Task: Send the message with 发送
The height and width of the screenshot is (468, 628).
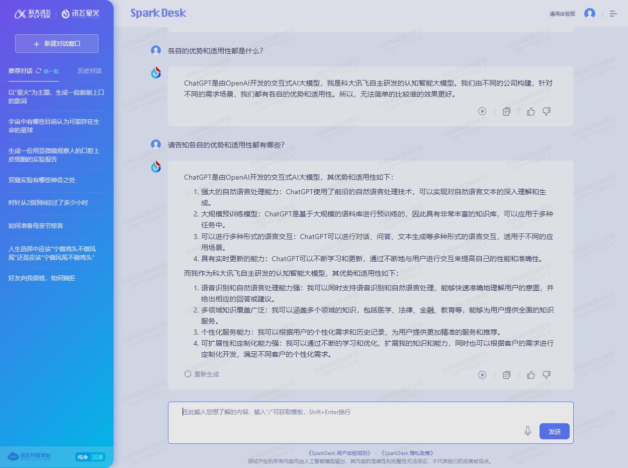Action: (555, 431)
